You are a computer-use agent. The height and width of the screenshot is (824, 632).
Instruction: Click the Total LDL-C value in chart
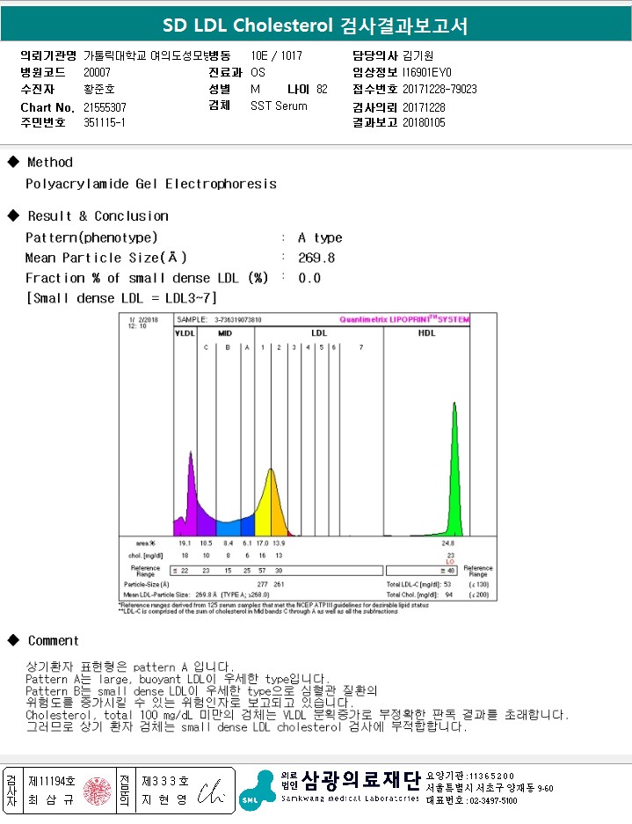coord(447,585)
